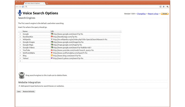The width and height of the screenshot is (185, 107).
Task: Click the YouTube name cell
Action: [36, 50]
